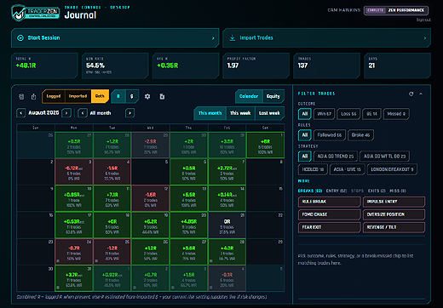Filter strategy by LONDON BREAKOUT 9
Image resolution: width=443 pixels, height=308 pixels.
[x=392, y=169]
